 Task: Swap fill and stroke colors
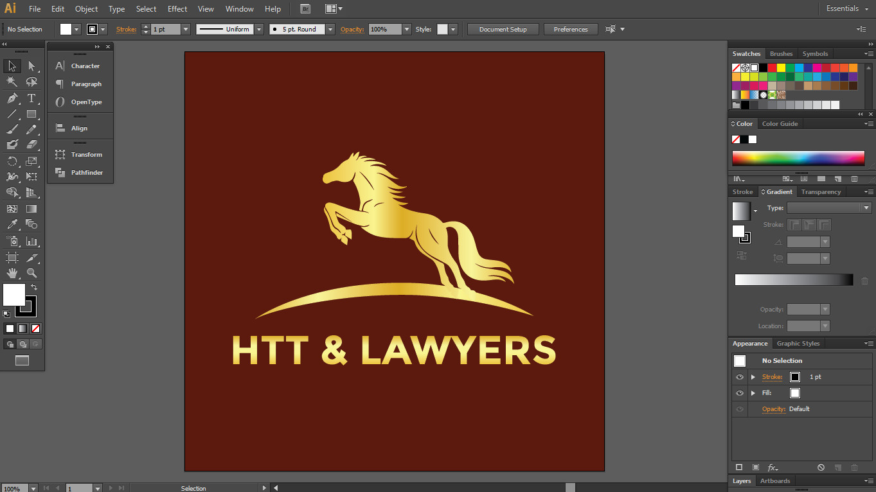click(x=34, y=287)
